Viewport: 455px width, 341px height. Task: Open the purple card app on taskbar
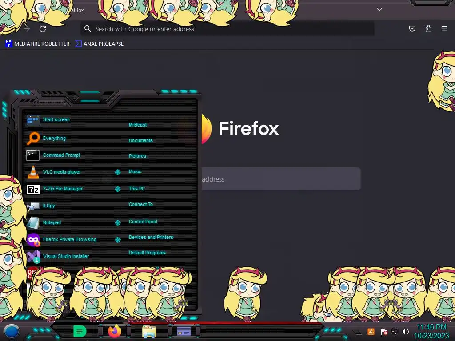point(184,331)
